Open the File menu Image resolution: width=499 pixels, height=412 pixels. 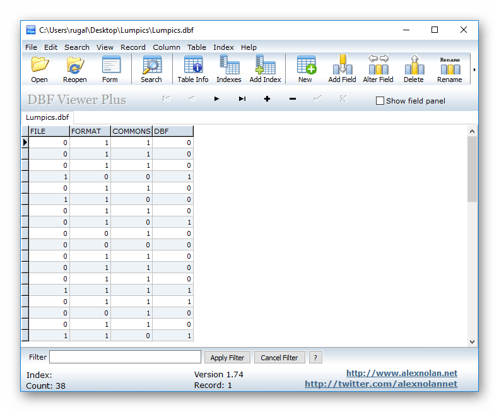click(x=31, y=47)
